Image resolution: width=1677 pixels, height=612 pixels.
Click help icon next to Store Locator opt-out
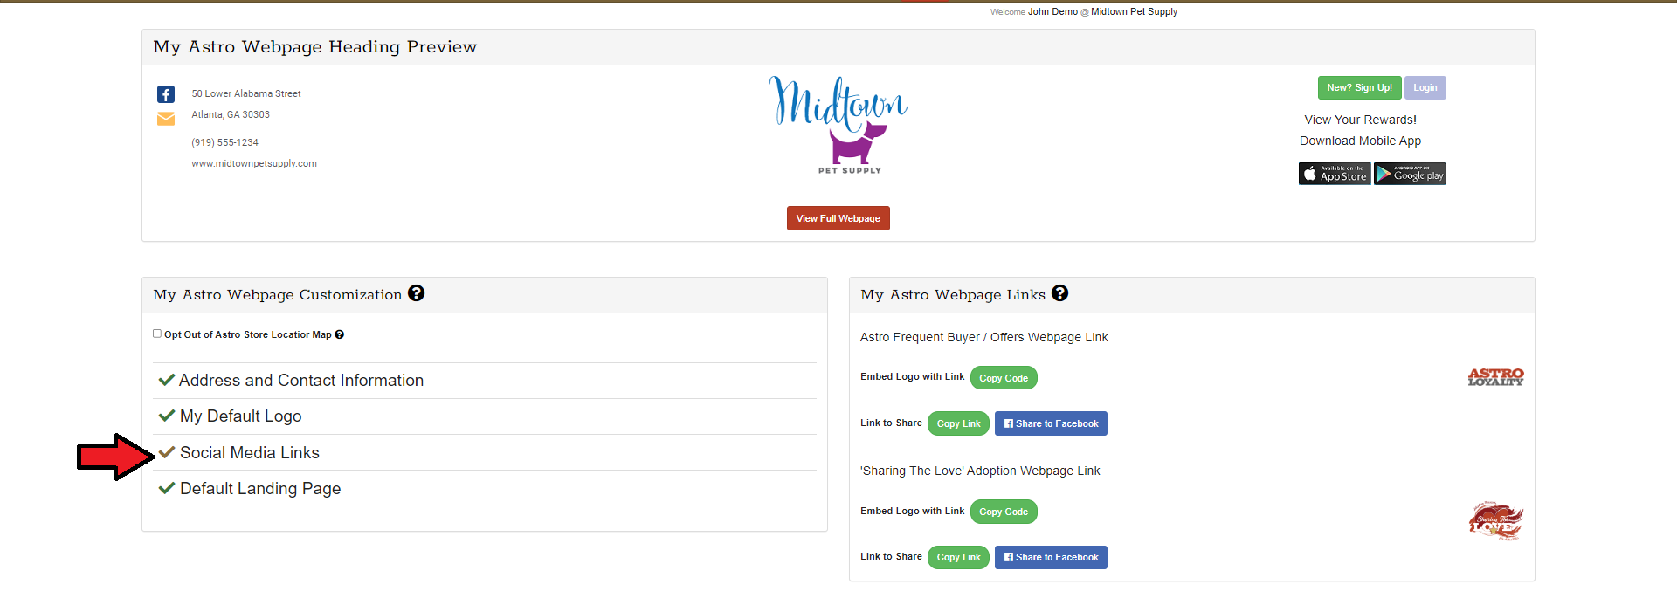(340, 334)
